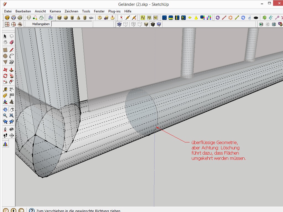Select the Orbit camera tool
This screenshot has height=212, width=283.
coord(5,110)
